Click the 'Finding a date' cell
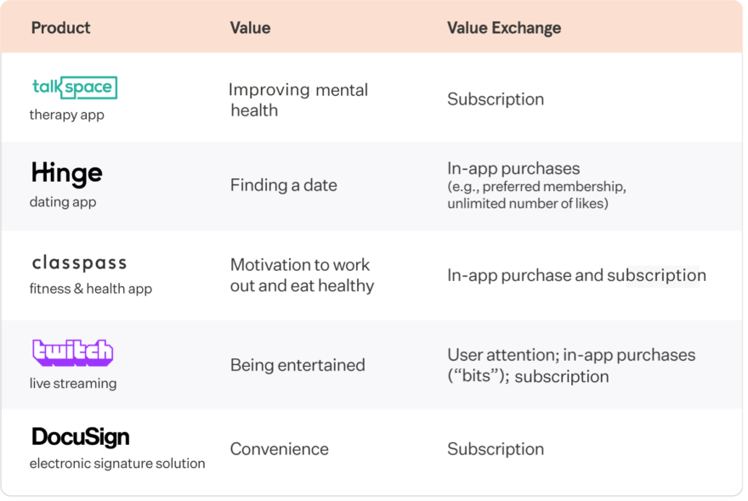This screenshot has height=501, width=748. click(x=283, y=185)
